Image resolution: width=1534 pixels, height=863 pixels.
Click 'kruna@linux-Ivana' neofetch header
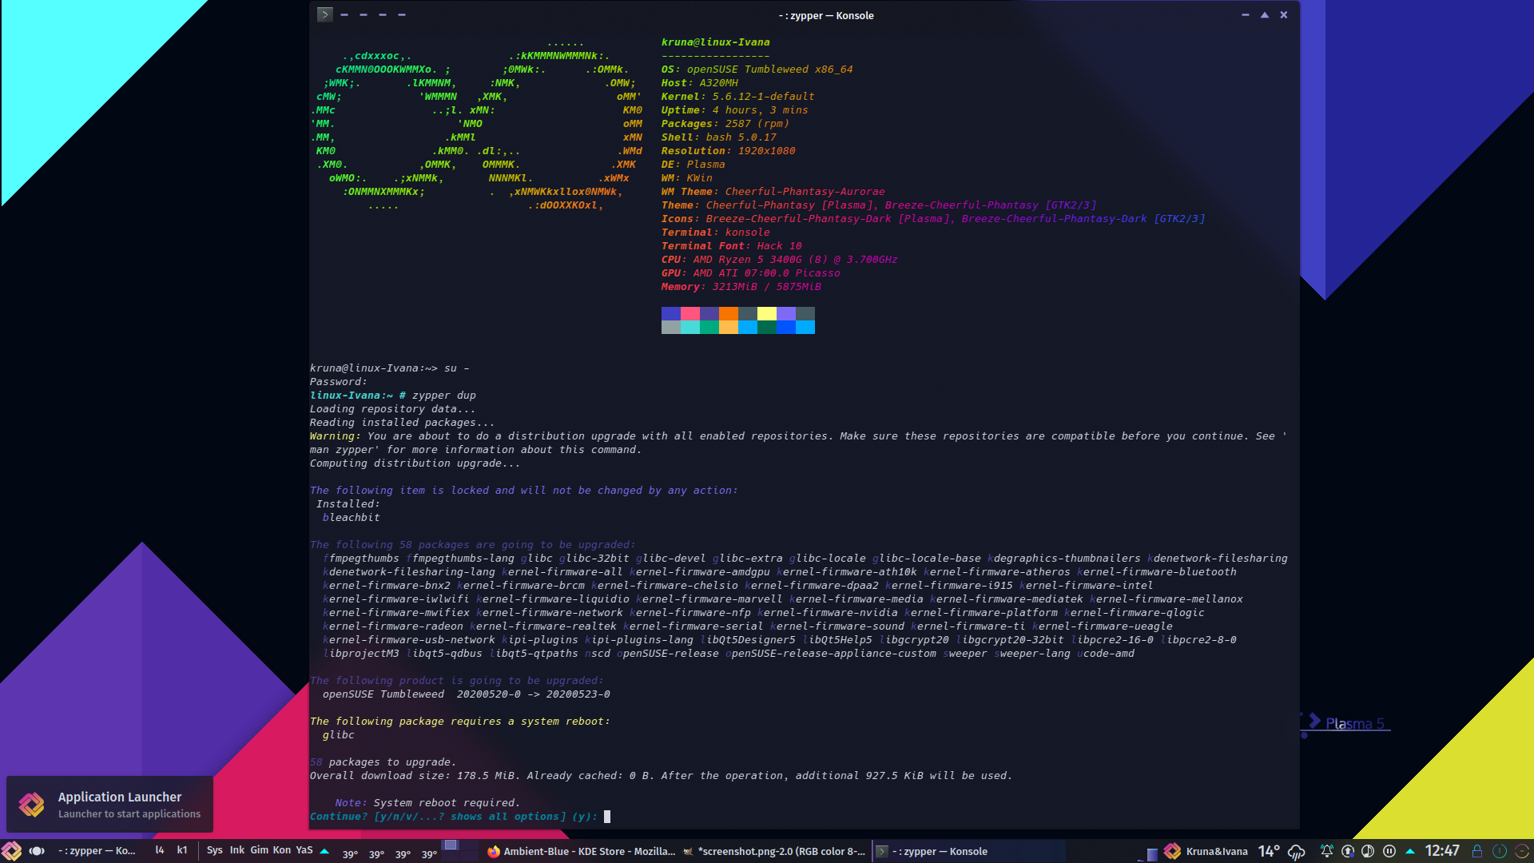click(716, 42)
